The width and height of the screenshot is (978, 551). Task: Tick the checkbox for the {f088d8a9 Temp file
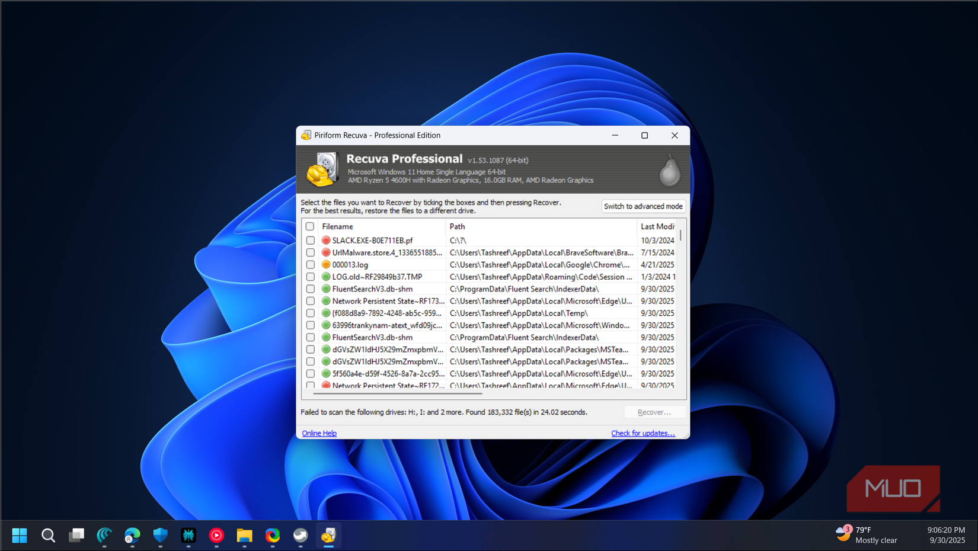[310, 313]
